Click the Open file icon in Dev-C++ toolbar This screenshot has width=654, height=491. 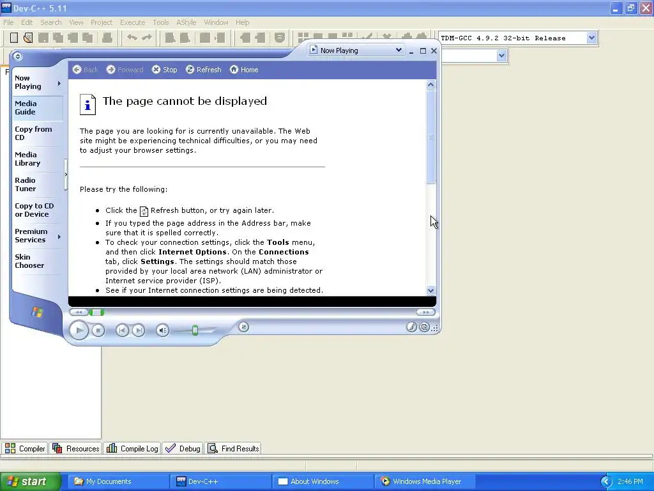[28, 38]
